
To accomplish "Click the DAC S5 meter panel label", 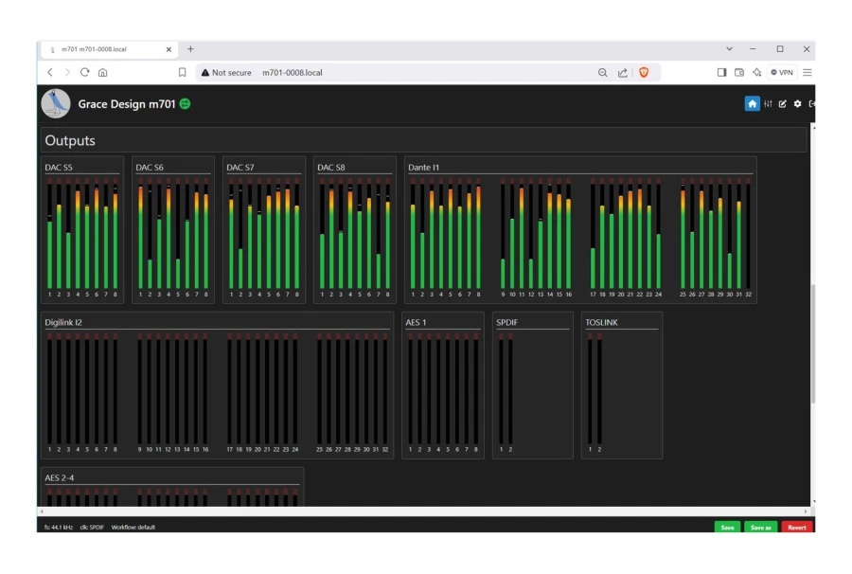I will click(59, 168).
